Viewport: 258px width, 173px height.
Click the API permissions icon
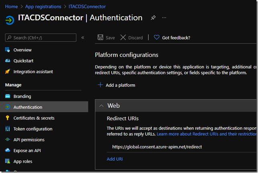[x=8, y=139]
